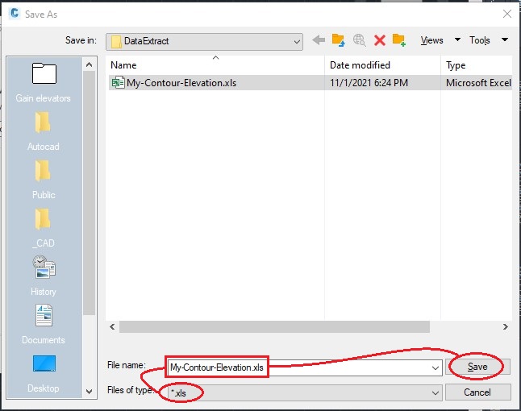
Task: Click the AutoCAD Civil 3D title icon
Action: (x=15, y=14)
